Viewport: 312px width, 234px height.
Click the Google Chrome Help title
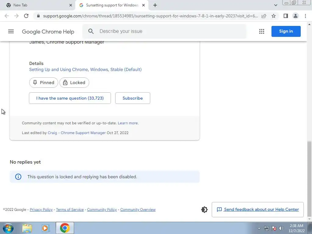coord(48,32)
